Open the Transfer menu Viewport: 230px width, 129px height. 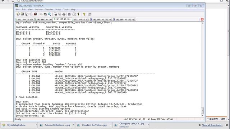pos(49,10)
